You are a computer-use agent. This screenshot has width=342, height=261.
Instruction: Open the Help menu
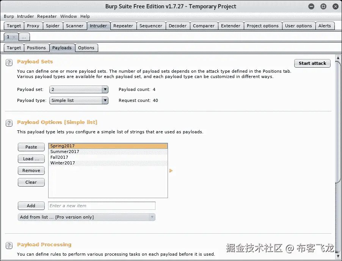point(85,16)
